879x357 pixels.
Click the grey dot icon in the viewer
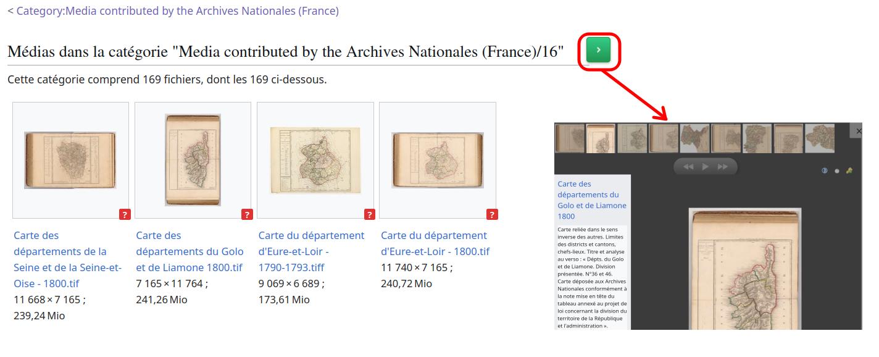pyautogui.click(x=837, y=171)
